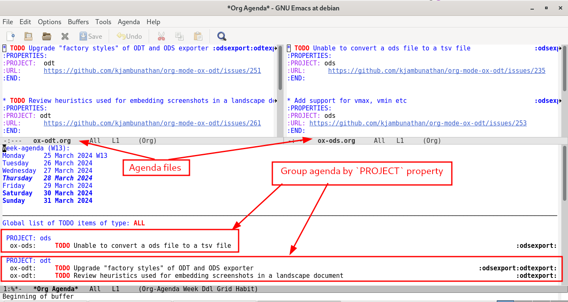Select Tuesday 26 March 2024 agenda line
This screenshot has height=302, width=568.
tap(47, 163)
